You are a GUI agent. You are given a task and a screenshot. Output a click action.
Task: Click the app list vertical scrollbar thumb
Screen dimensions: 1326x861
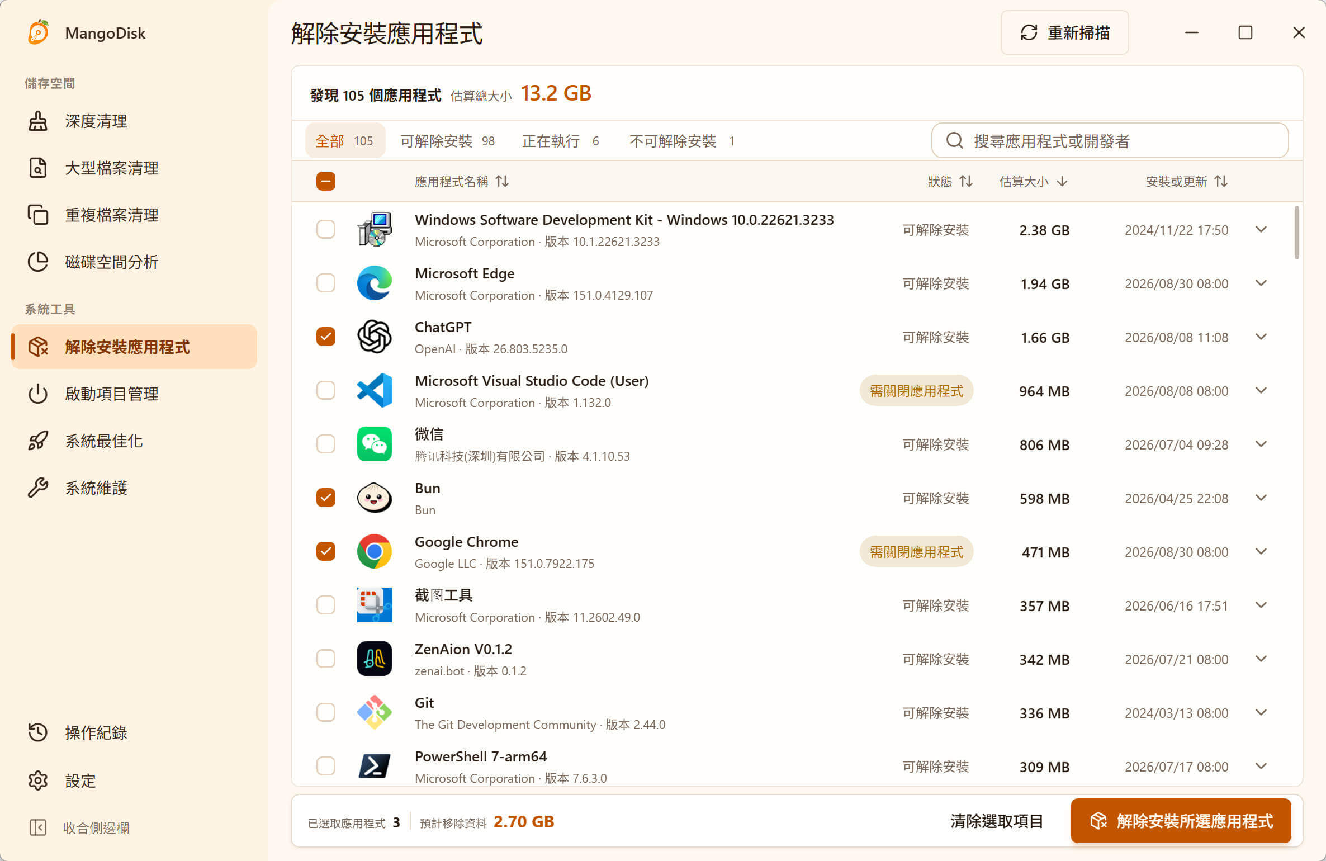point(1296,233)
